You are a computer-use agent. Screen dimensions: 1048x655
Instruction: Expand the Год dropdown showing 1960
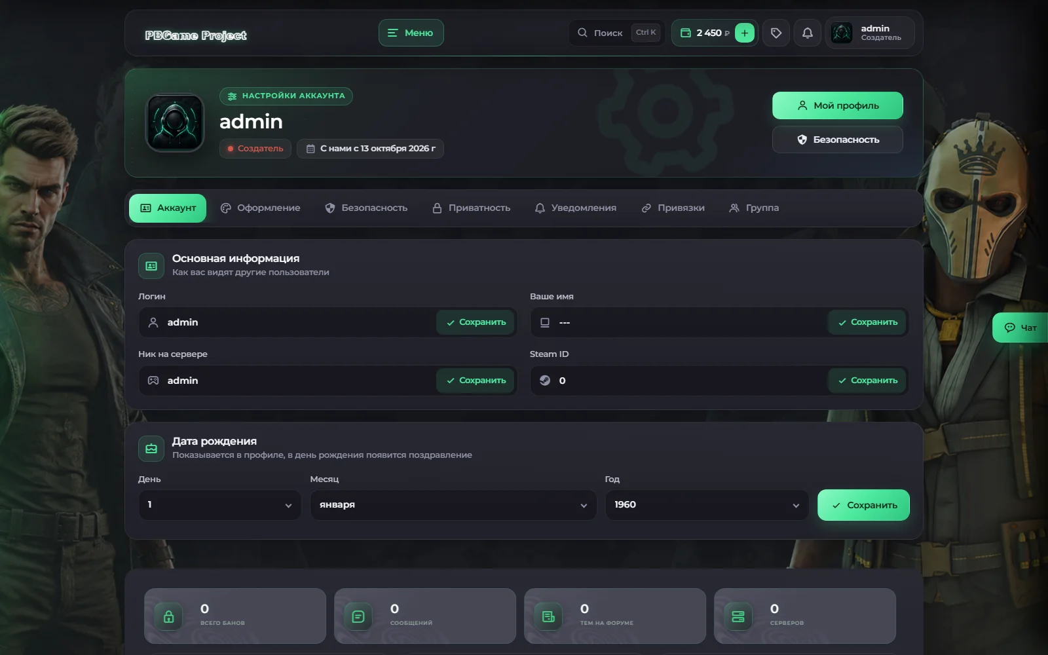[707, 505]
